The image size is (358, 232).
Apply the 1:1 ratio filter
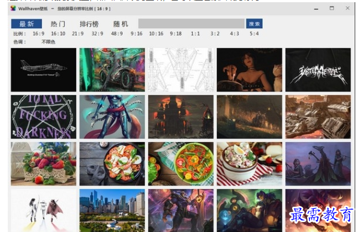195,34
